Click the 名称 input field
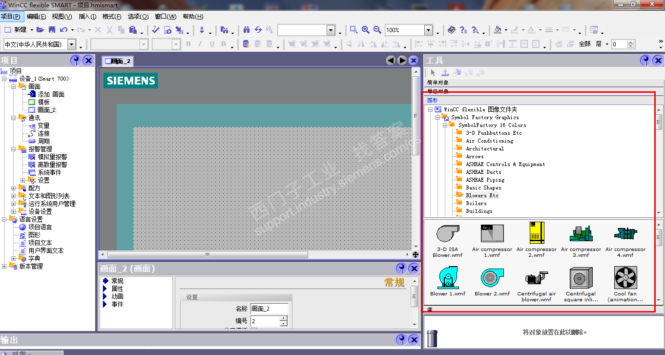 (269, 309)
